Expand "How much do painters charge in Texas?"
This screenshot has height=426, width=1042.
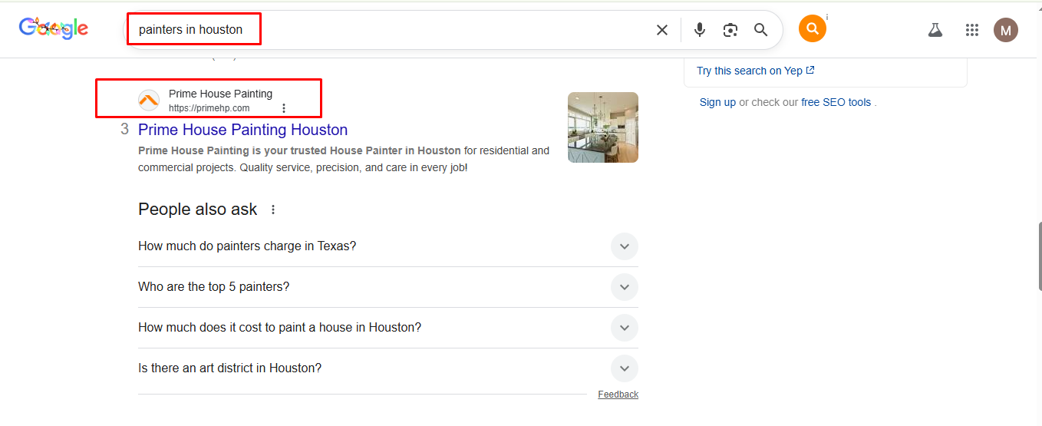pyautogui.click(x=624, y=246)
